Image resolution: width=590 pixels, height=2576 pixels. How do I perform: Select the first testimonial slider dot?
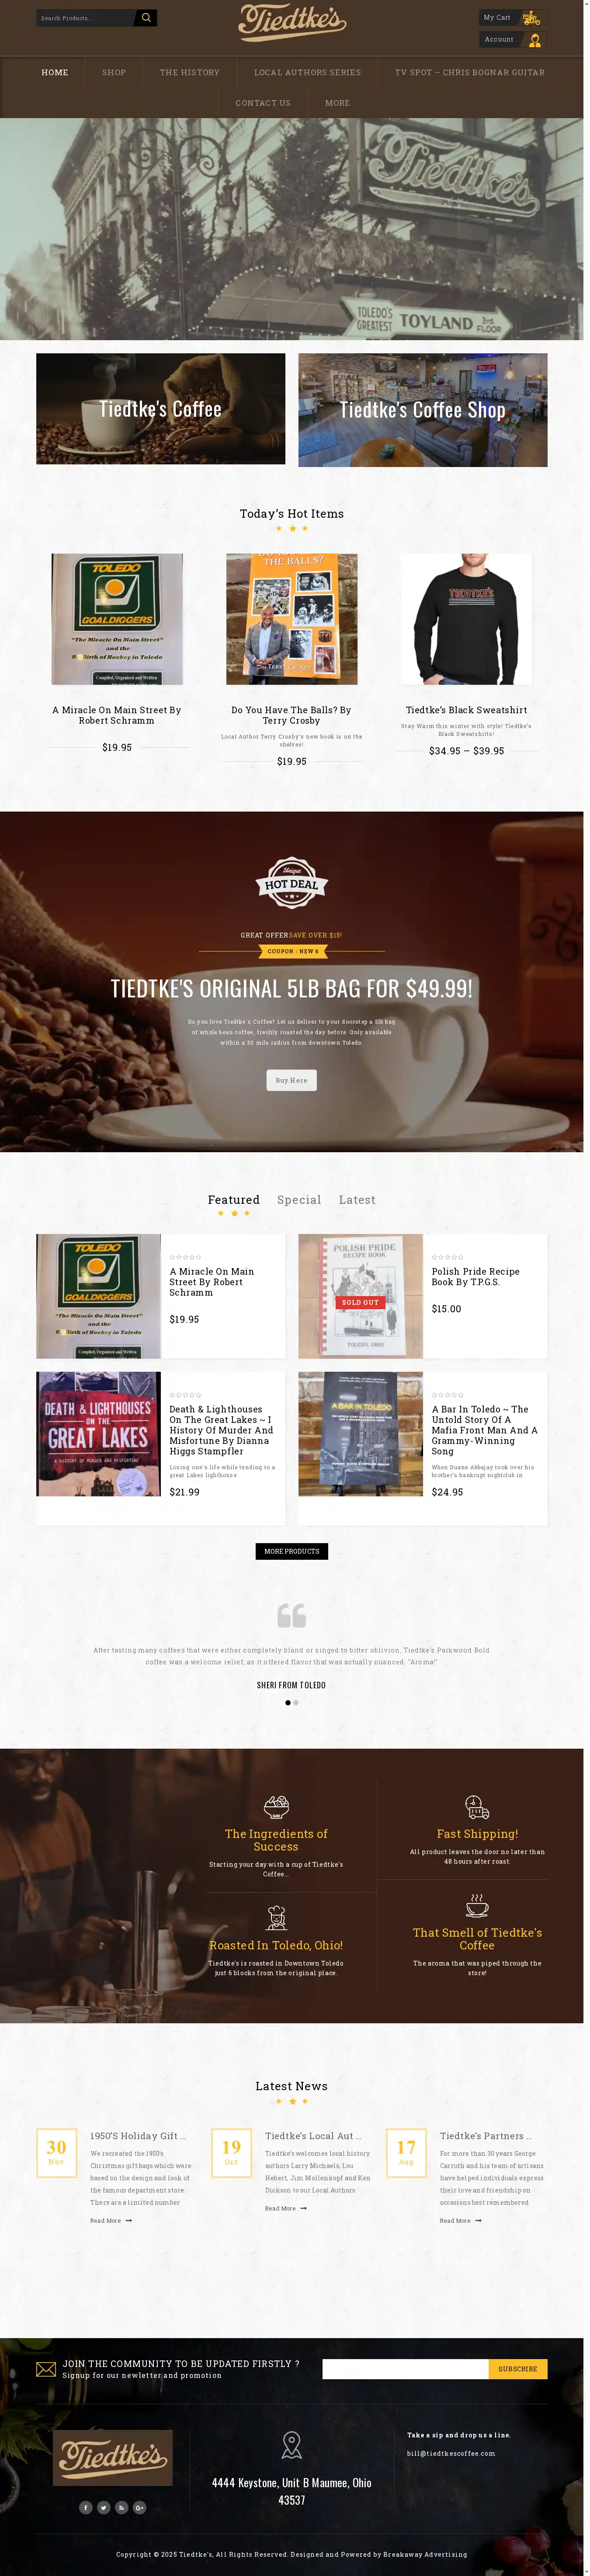coord(288,1702)
